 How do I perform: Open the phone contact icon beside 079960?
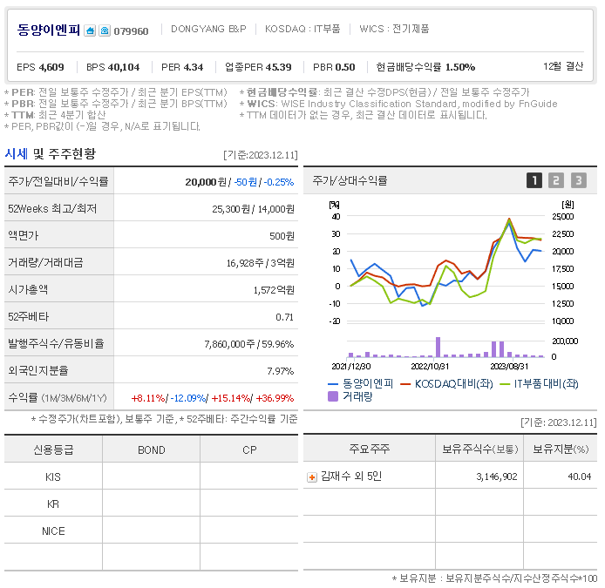click(x=105, y=30)
